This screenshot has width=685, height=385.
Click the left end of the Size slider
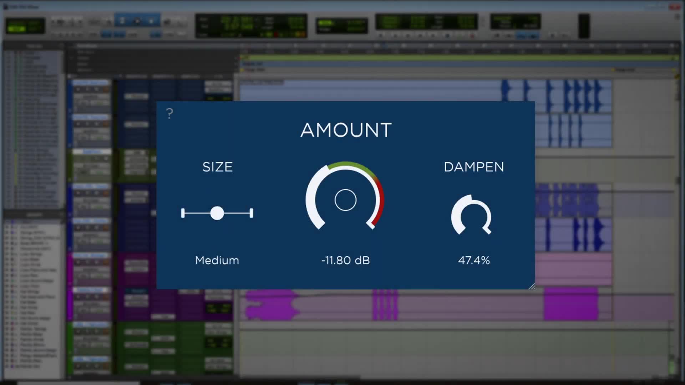[183, 213]
